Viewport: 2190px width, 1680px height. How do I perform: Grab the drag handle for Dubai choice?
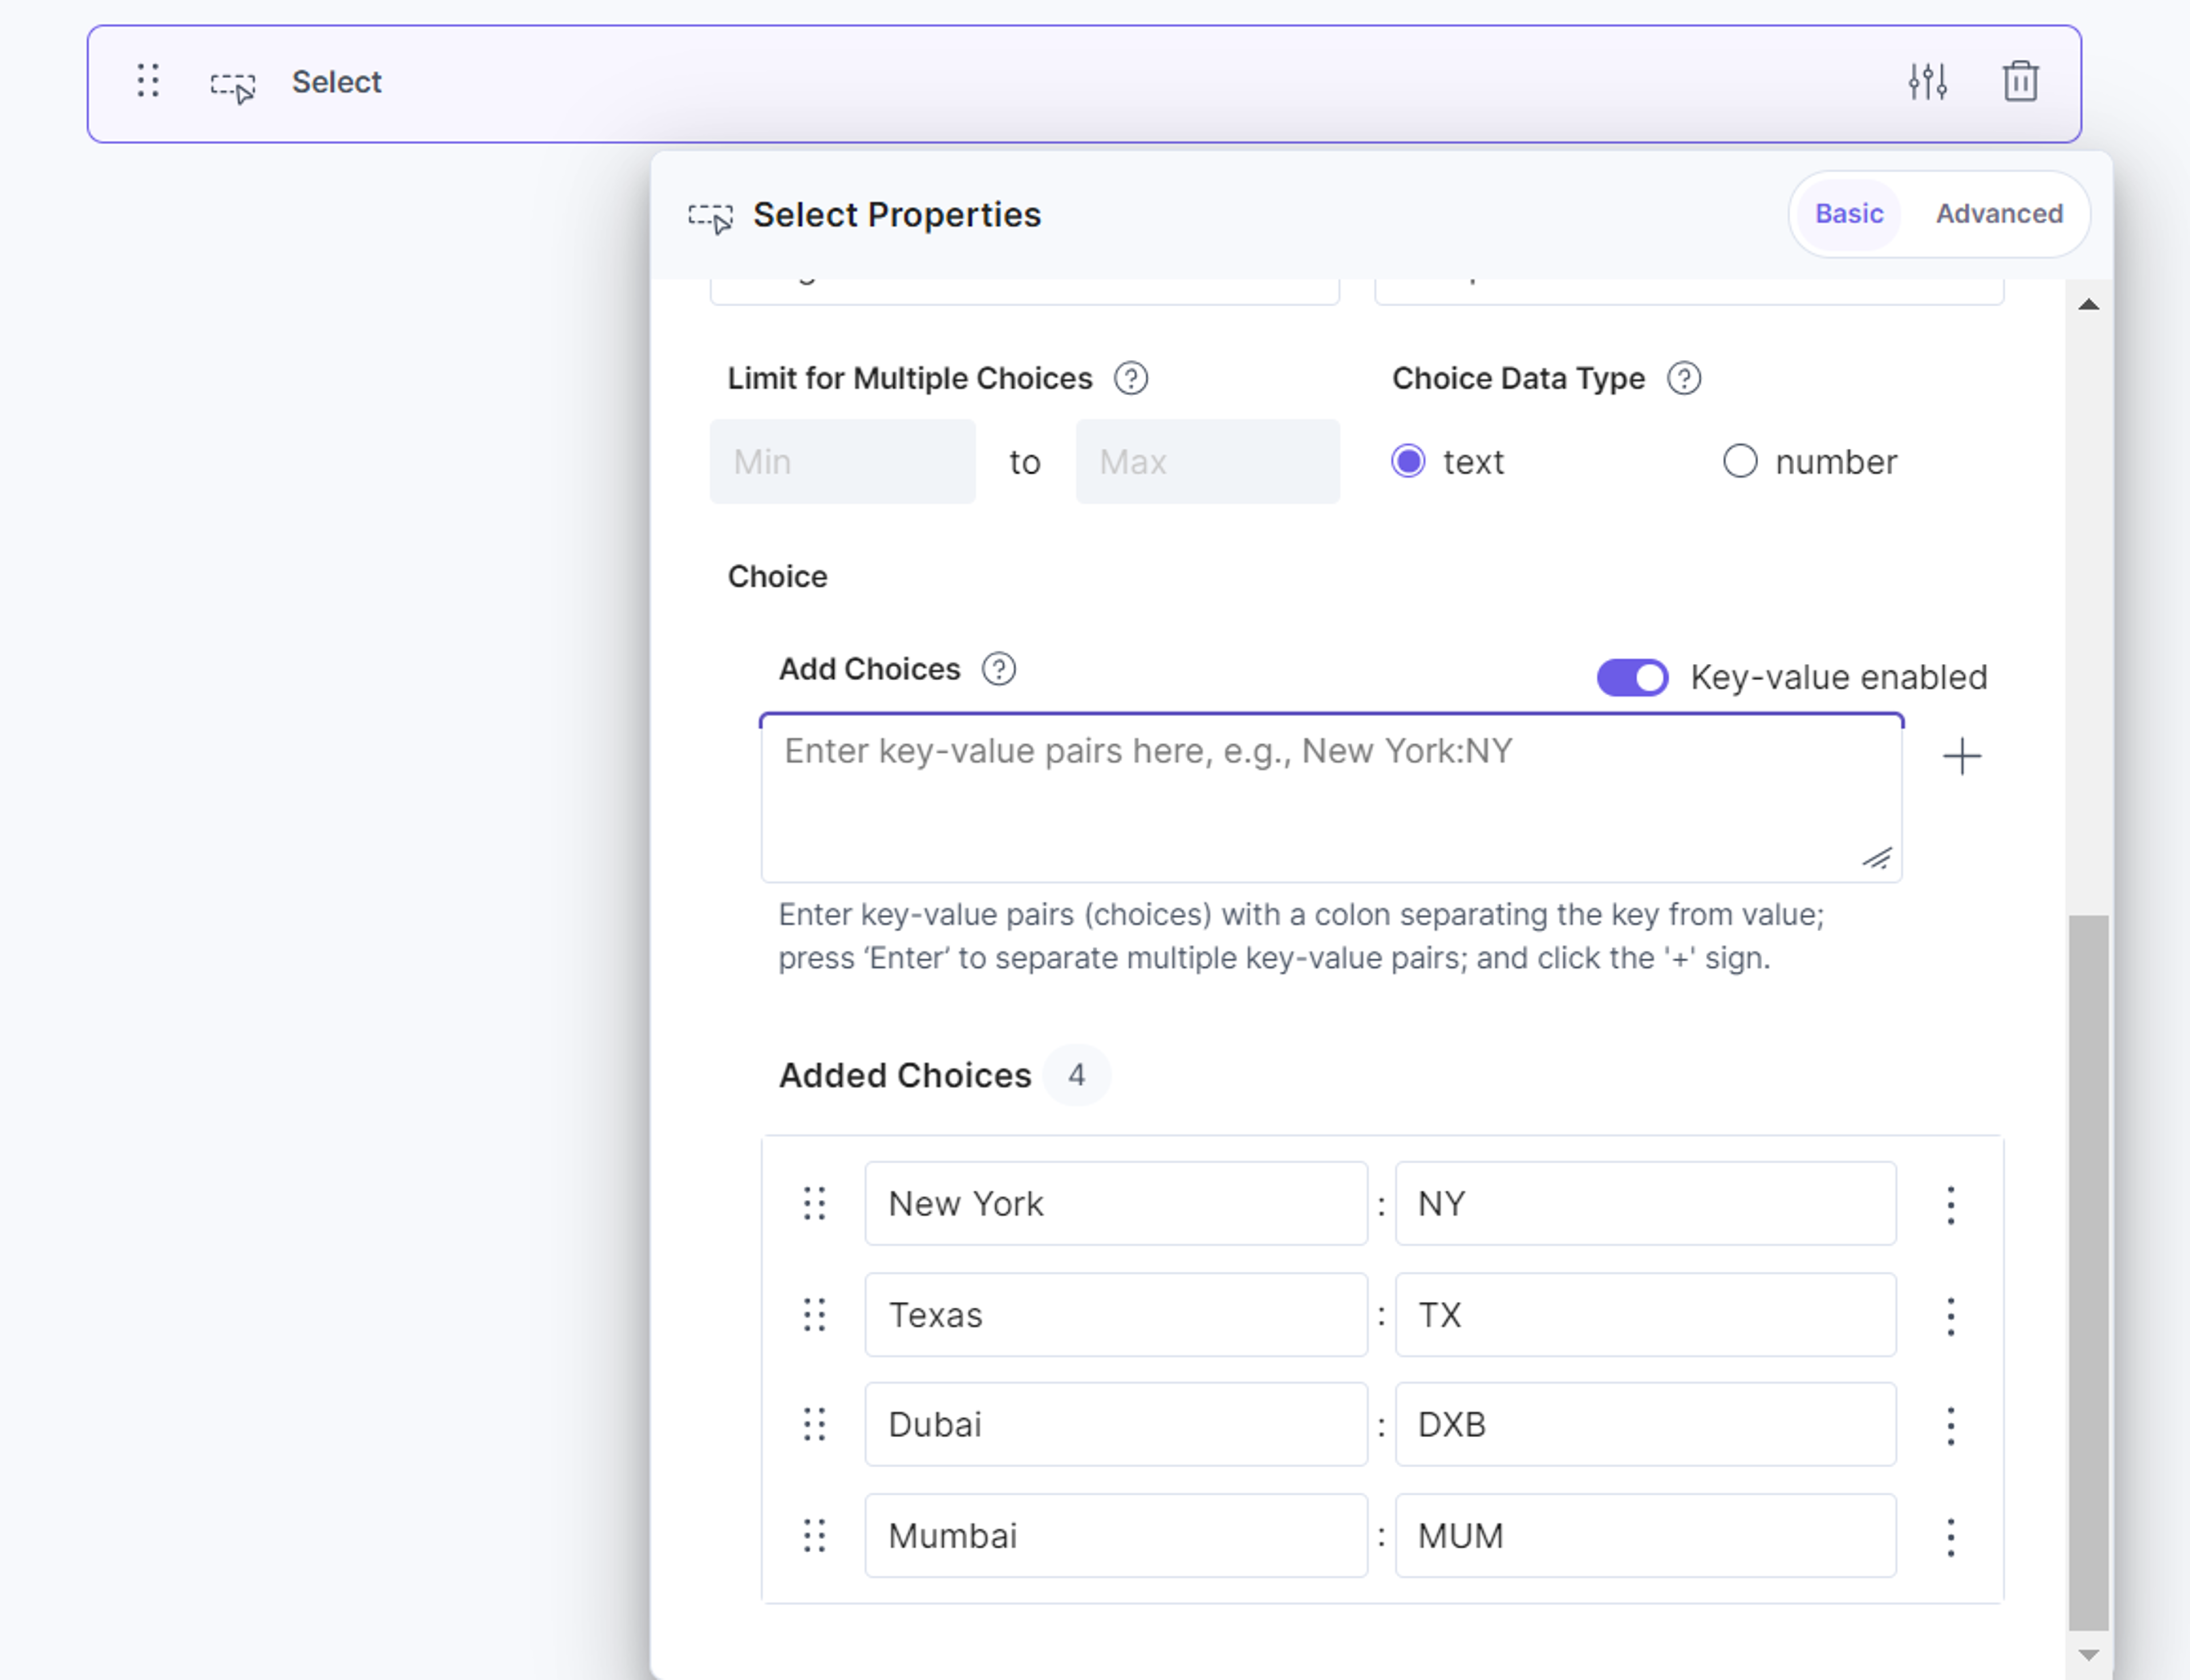pos(815,1425)
